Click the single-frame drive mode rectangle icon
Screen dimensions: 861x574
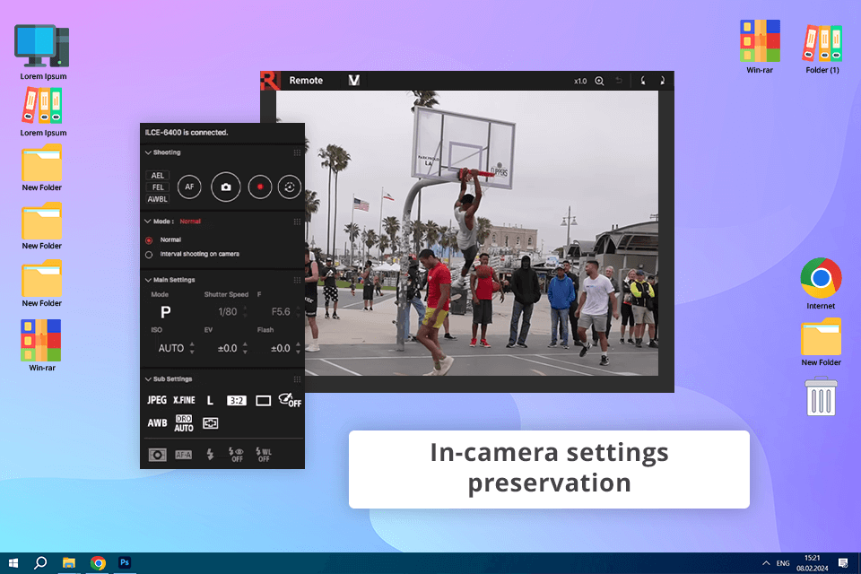point(263,401)
